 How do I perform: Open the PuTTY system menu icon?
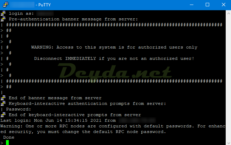click(x=4, y=5)
